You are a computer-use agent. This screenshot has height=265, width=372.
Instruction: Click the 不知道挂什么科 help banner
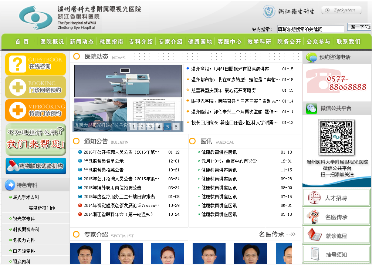pyautogui.click(x=35, y=140)
